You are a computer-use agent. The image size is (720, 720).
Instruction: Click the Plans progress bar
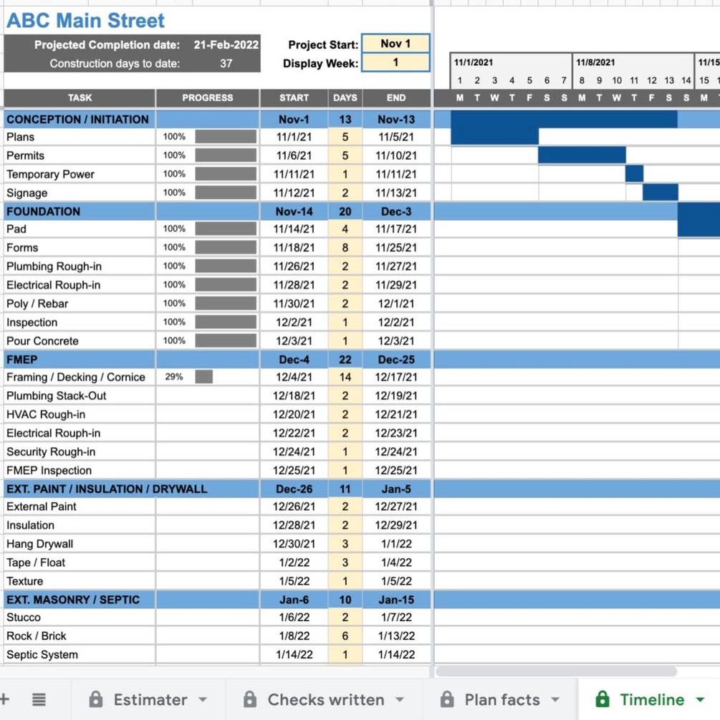coord(226,137)
